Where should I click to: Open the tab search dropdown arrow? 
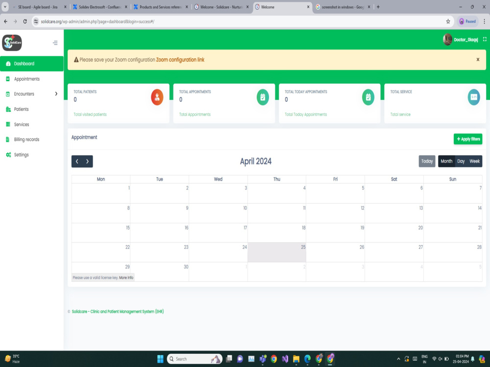click(x=5, y=7)
